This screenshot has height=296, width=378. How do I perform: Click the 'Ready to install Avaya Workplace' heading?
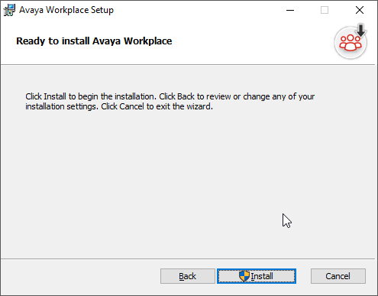tap(94, 41)
